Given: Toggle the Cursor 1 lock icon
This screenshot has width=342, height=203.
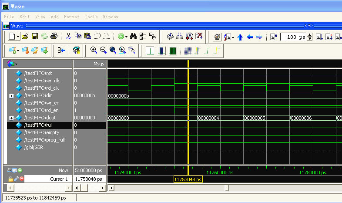Looking at the screenshot, I should click(10, 179).
